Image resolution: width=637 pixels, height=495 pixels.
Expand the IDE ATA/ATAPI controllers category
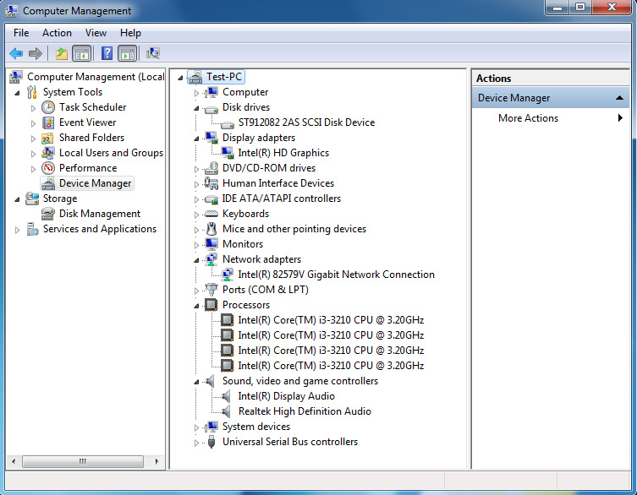pos(196,199)
